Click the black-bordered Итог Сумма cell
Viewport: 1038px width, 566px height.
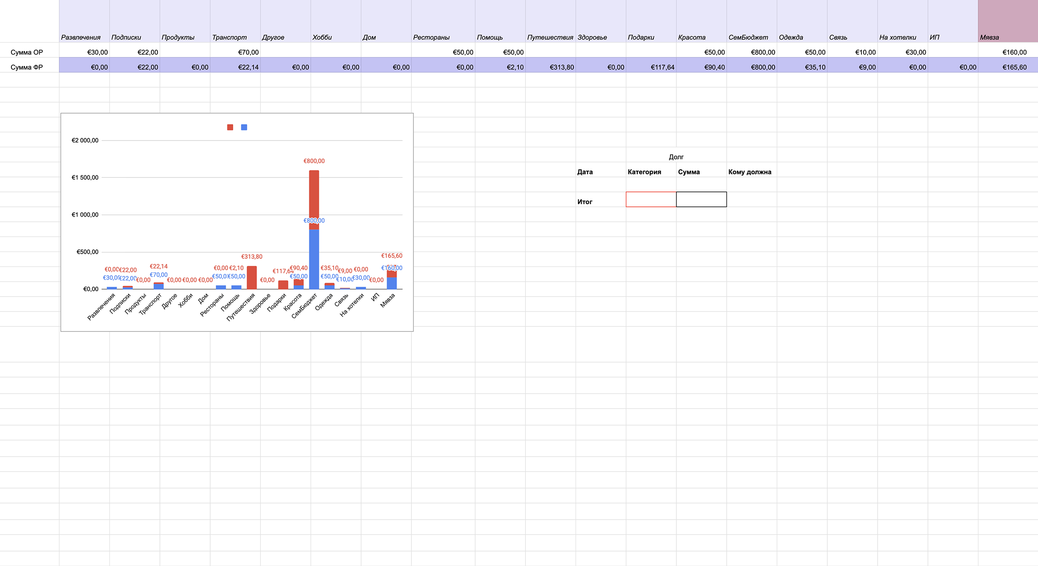point(701,199)
